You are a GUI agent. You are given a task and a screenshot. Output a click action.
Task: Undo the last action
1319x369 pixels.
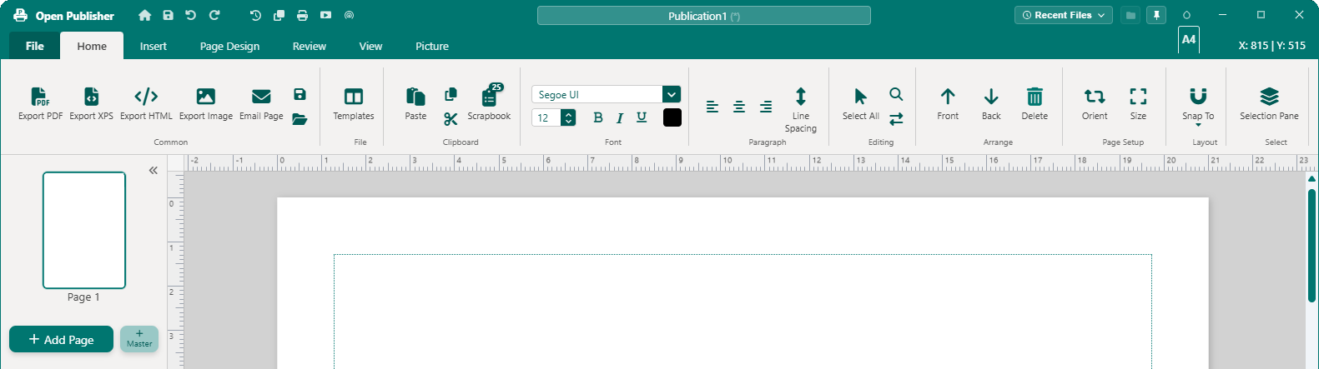[190, 15]
